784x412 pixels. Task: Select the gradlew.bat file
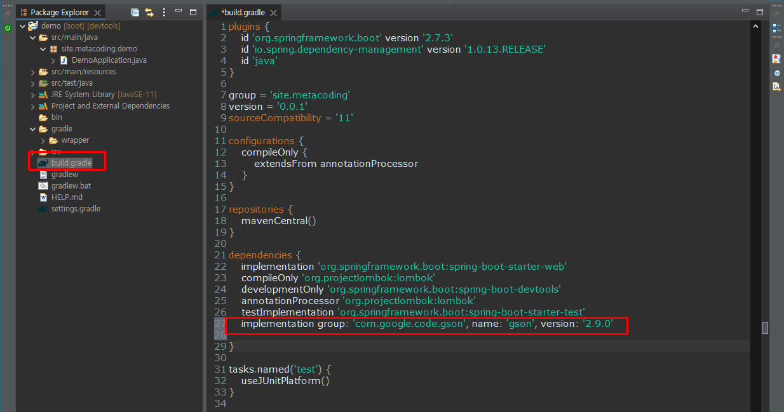click(65, 186)
